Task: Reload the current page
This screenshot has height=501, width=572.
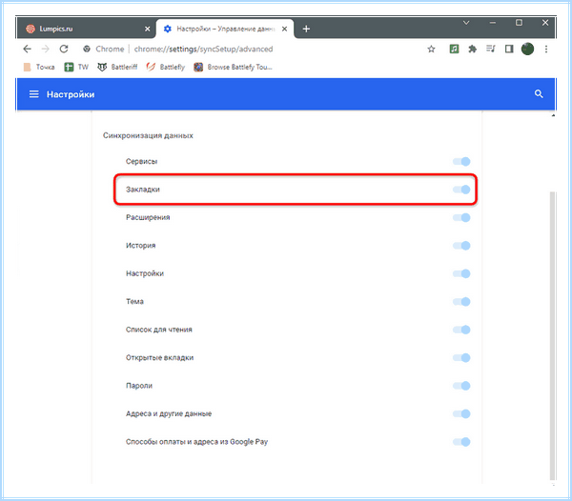Action: (64, 49)
